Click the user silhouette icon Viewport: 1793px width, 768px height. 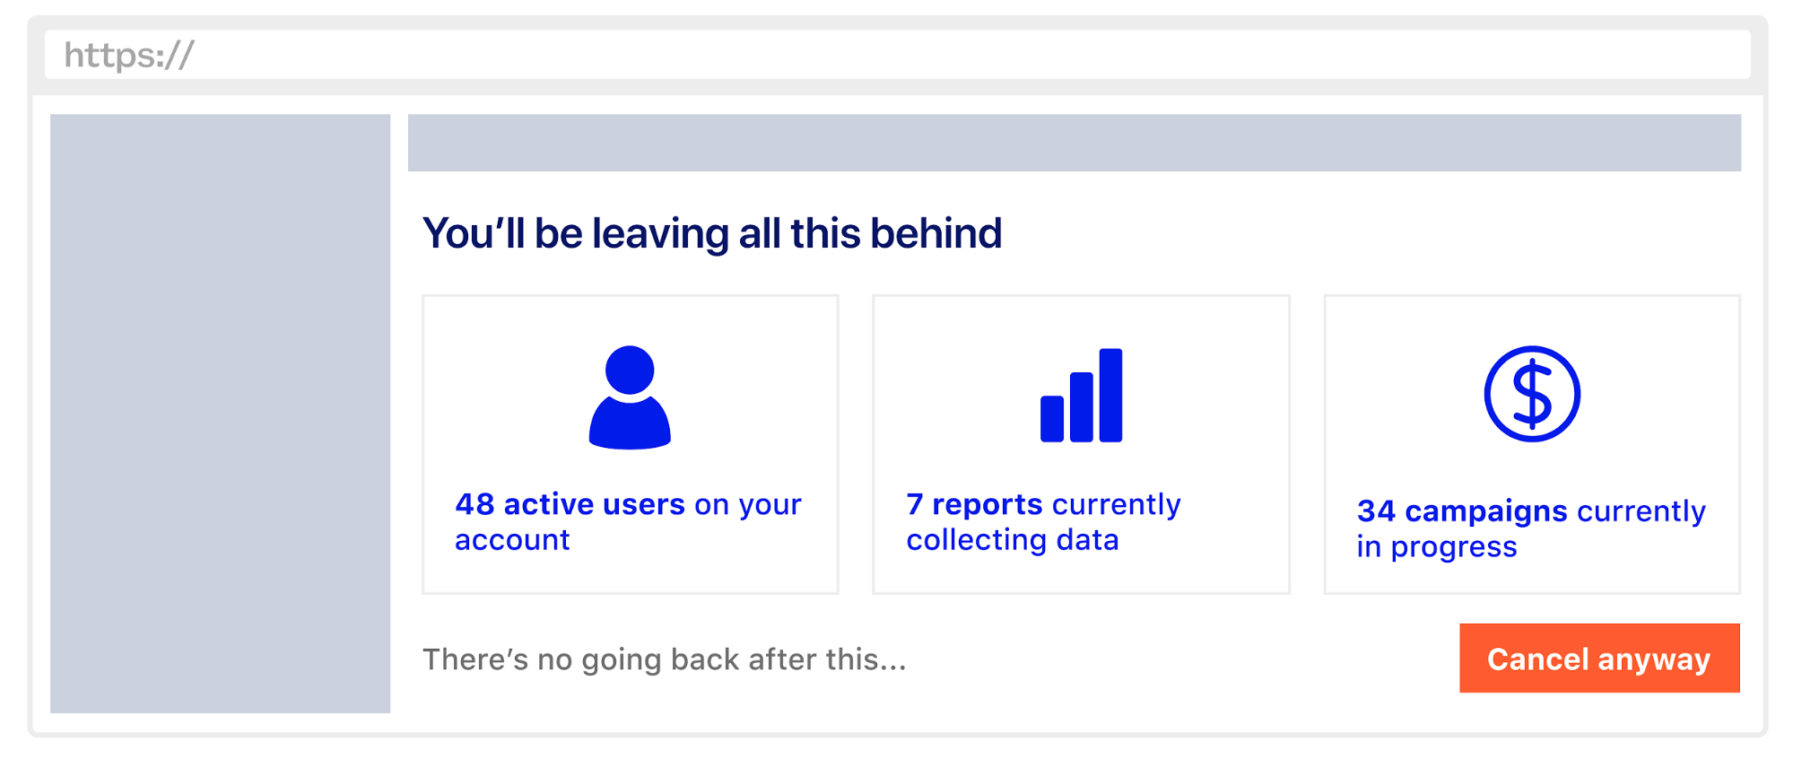tap(630, 397)
